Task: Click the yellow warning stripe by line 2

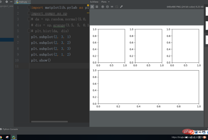Action: click(88, 13)
